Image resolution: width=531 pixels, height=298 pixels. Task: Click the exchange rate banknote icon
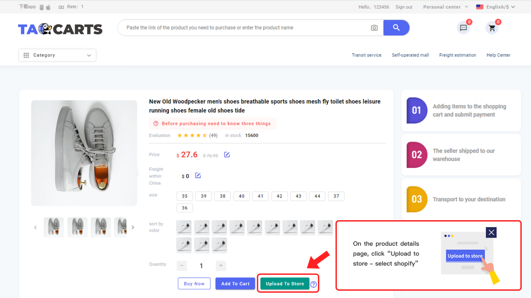point(62,7)
